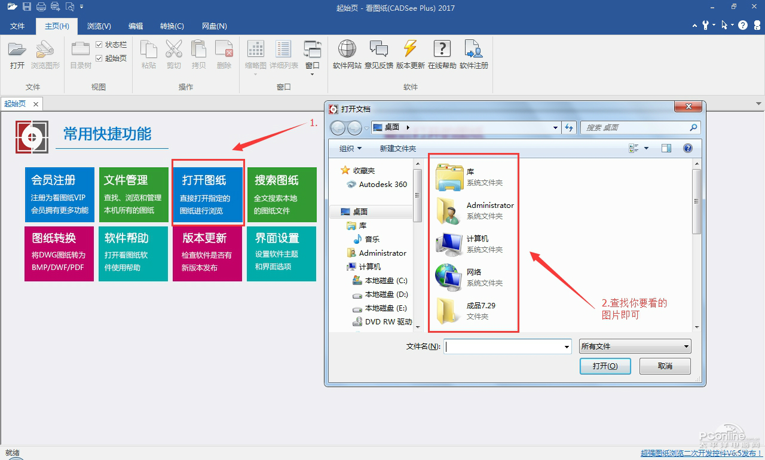Expand the quick access toolbar customize arrow
765x460 pixels.
click(x=81, y=7)
